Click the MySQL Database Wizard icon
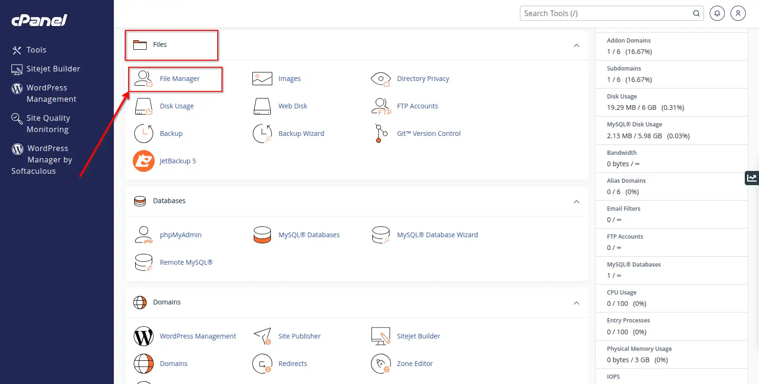The image size is (759, 384). click(x=381, y=235)
